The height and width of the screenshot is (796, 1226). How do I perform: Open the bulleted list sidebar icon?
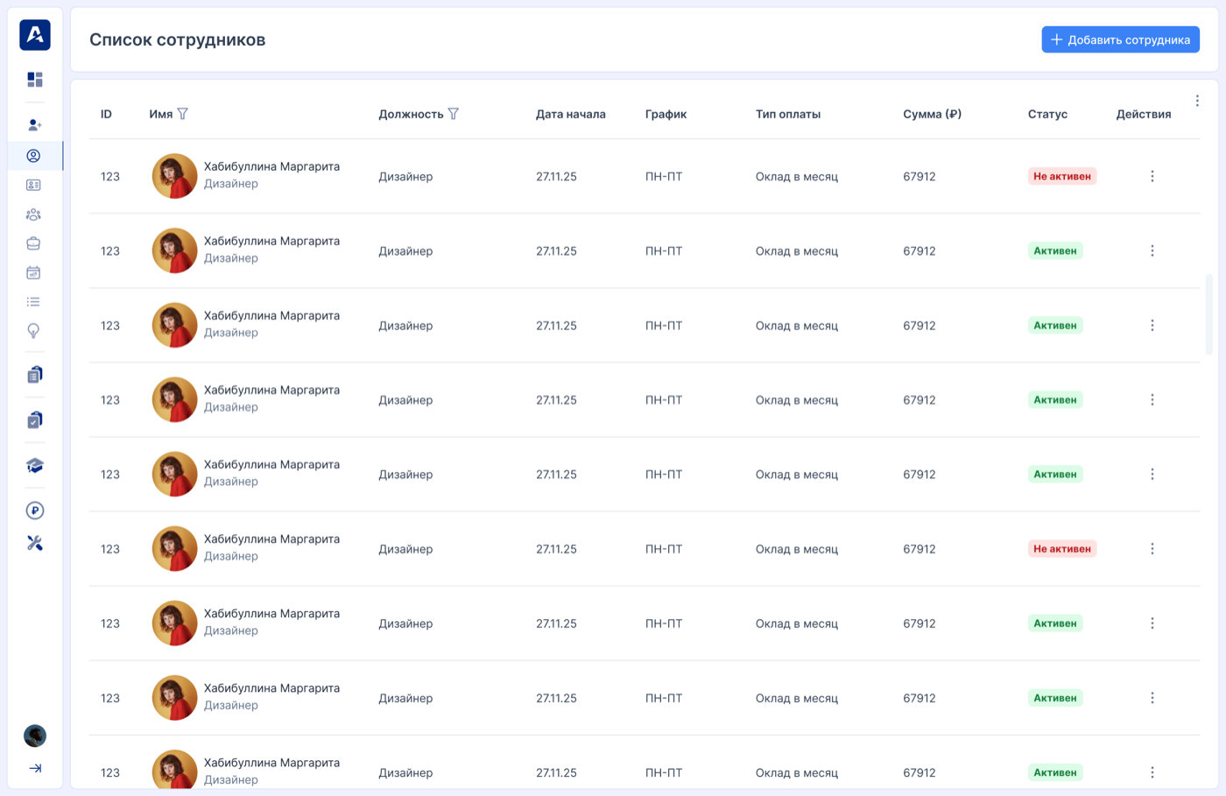click(x=33, y=302)
